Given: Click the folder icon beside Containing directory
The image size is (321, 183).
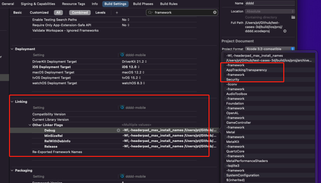Looking at the screenshot, I should tap(293, 17).
